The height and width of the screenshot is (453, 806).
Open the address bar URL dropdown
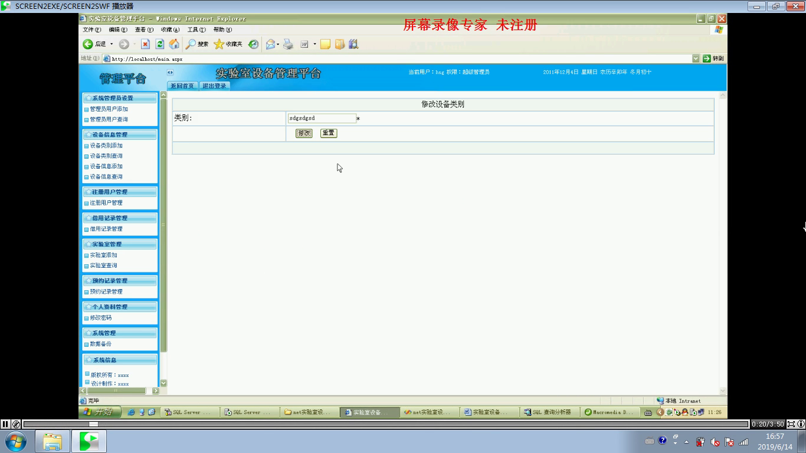(x=696, y=58)
